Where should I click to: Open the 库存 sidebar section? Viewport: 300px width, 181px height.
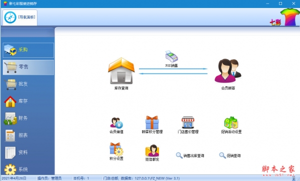click(x=28, y=101)
